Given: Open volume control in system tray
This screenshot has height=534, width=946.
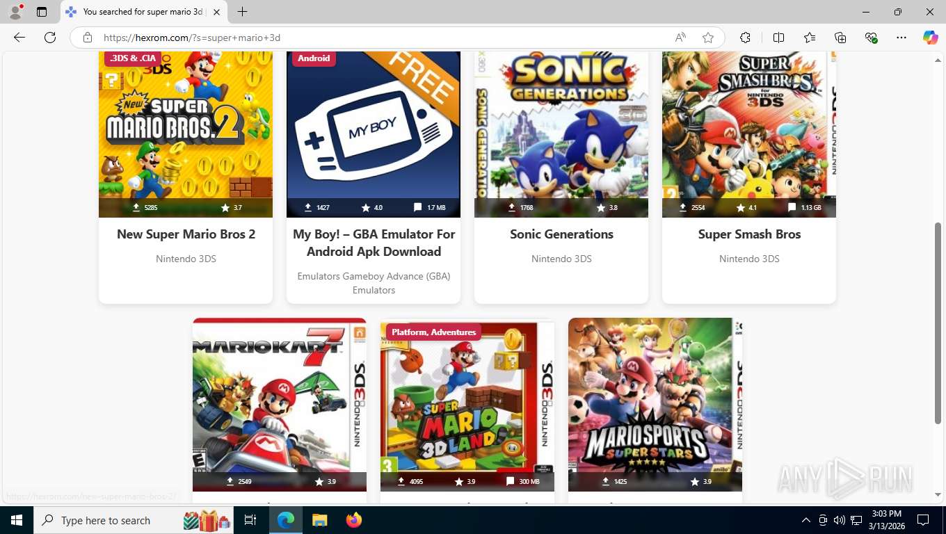Looking at the screenshot, I should tap(839, 520).
